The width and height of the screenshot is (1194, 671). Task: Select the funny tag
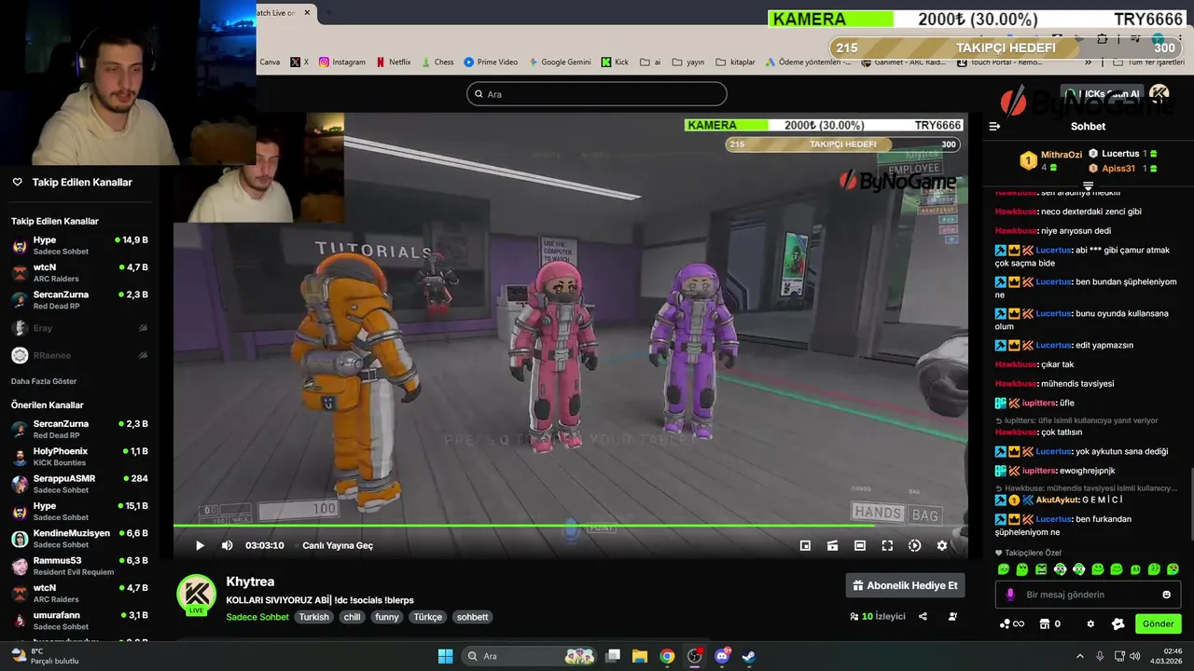(x=387, y=617)
